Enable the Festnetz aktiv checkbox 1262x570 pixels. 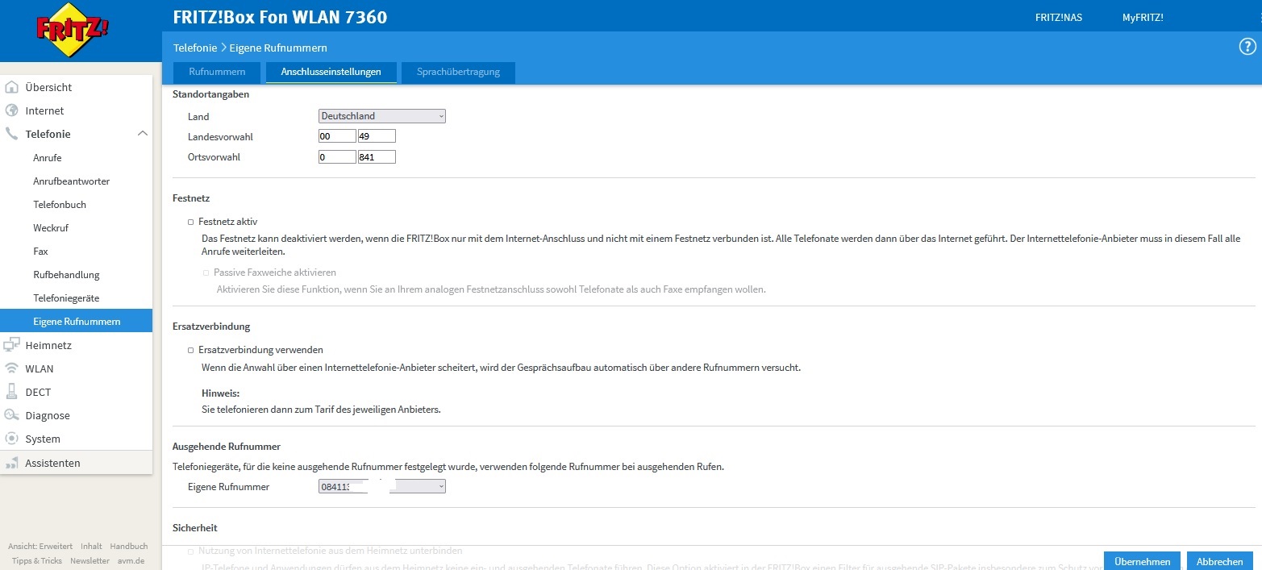(191, 222)
